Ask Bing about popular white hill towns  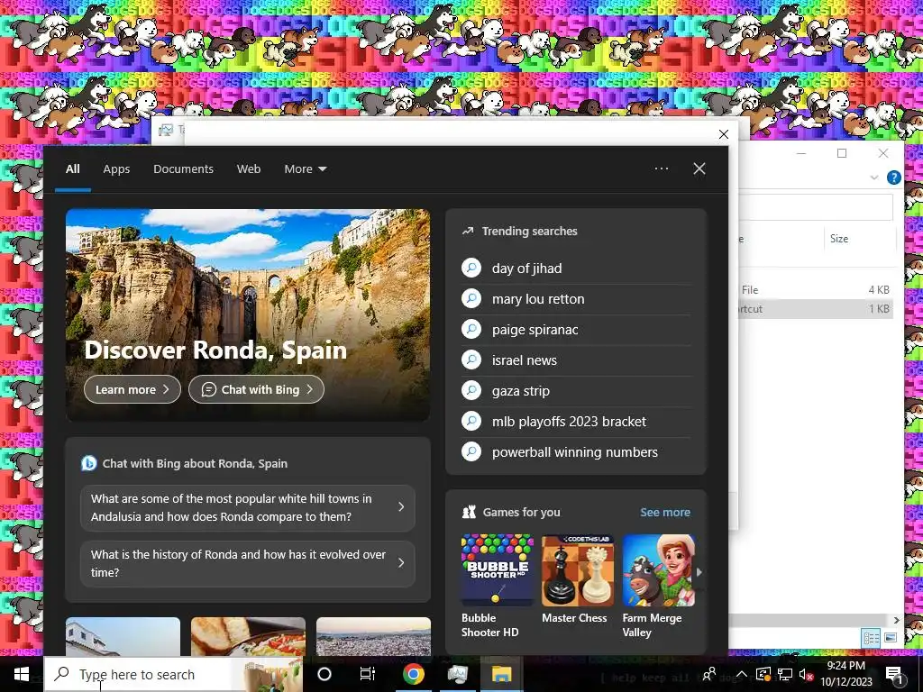248,507
